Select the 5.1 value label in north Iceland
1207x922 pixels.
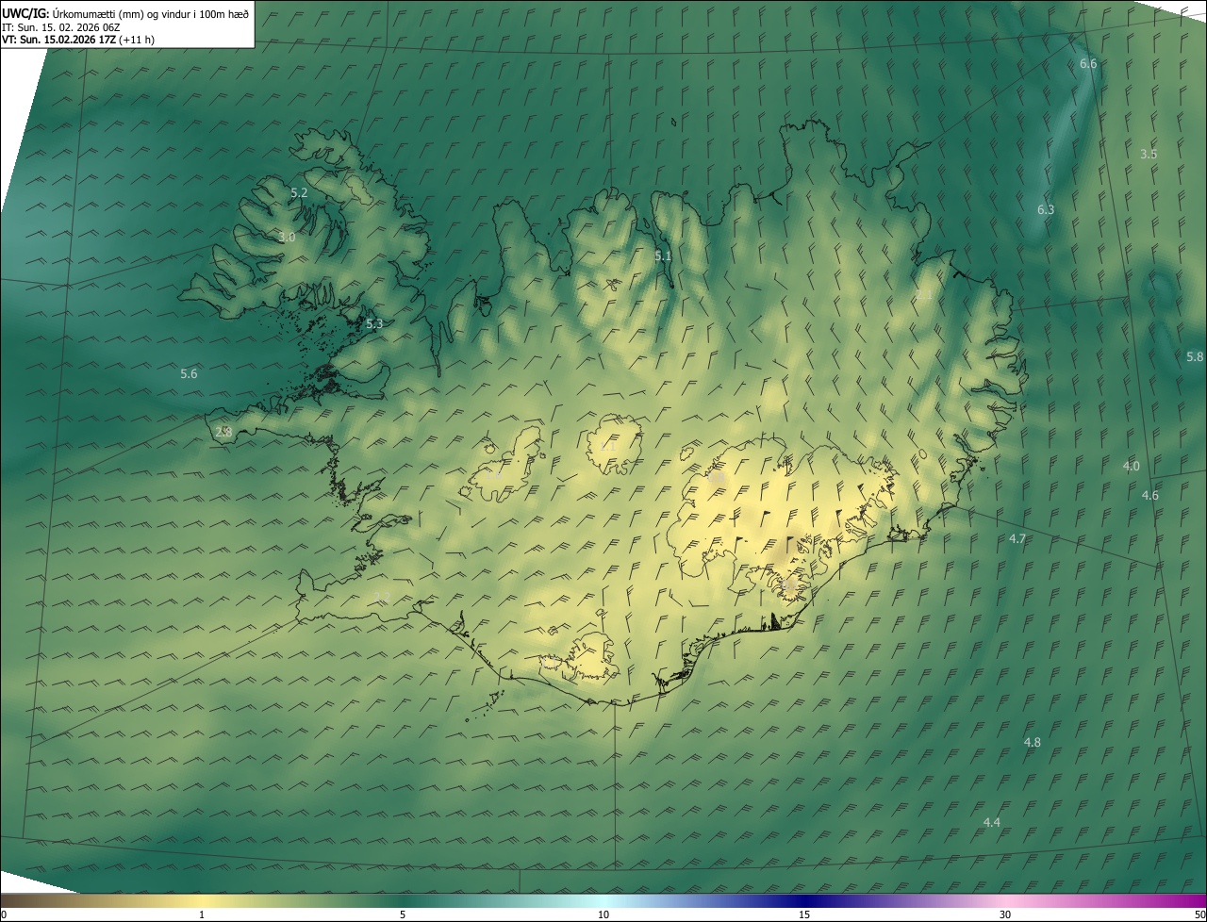coord(663,255)
